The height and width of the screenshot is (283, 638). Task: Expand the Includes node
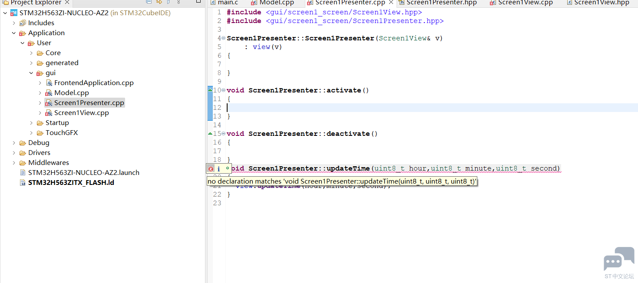coord(13,23)
